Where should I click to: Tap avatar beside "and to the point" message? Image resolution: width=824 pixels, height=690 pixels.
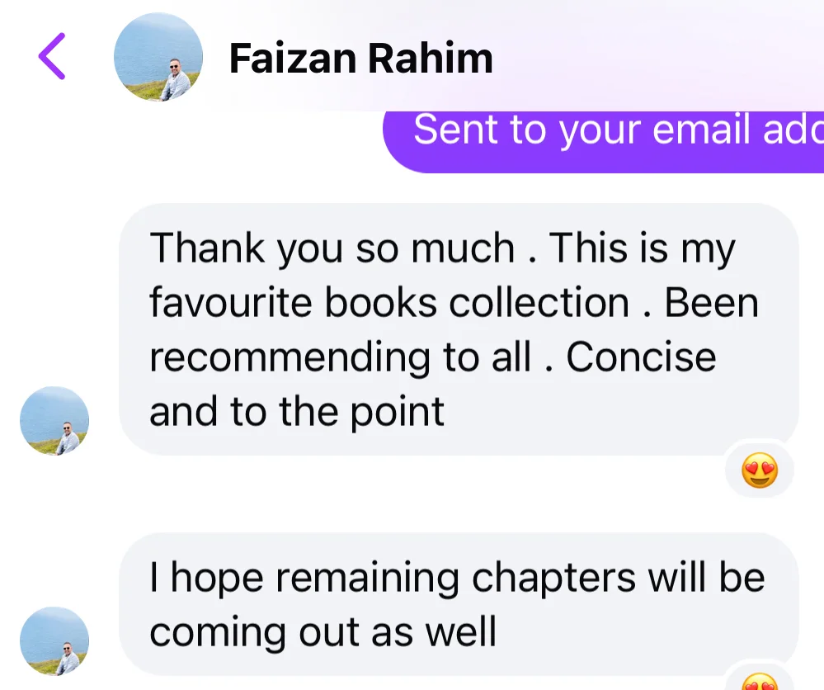pyautogui.click(x=54, y=421)
